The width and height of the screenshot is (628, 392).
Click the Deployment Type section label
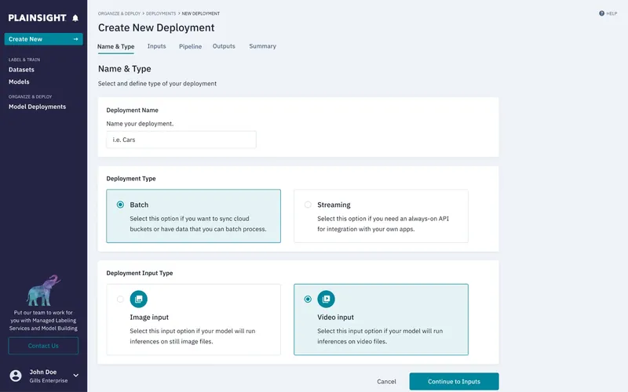tap(131, 179)
